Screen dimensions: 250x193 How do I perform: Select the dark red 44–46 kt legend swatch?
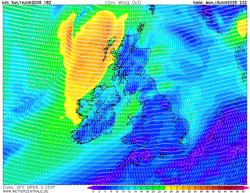pos(228,188)
